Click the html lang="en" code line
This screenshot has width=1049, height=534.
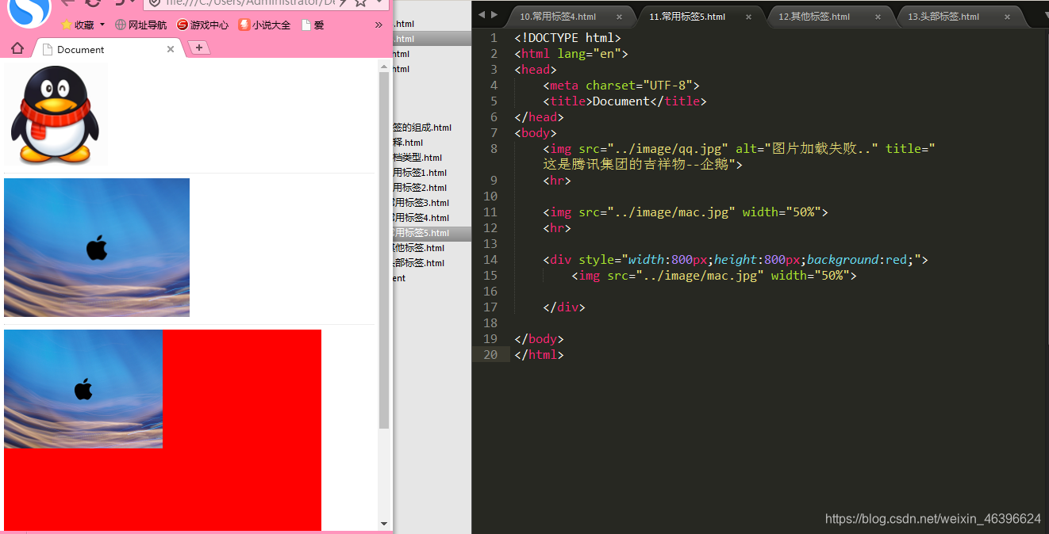click(571, 53)
